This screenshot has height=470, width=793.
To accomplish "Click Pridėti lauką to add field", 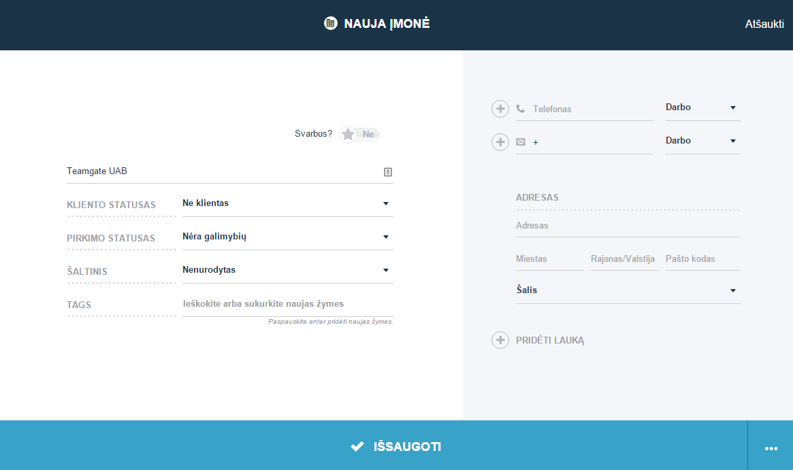I will [x=550, y=340].
